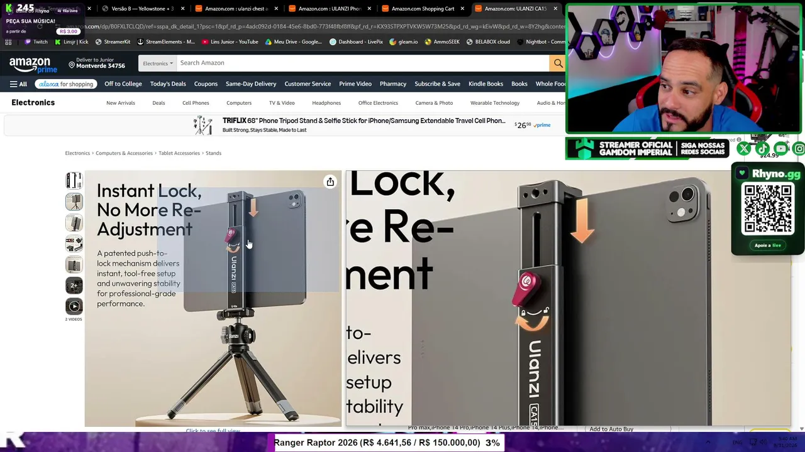The image size is (805, 452).
Task: Select Same-Day Delivery in nav bar
Action: point(251,84)
